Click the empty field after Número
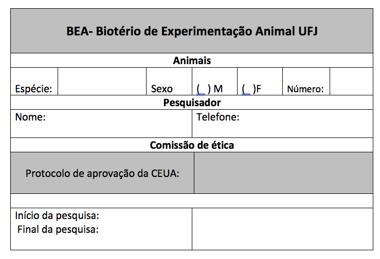 [351, 82]
